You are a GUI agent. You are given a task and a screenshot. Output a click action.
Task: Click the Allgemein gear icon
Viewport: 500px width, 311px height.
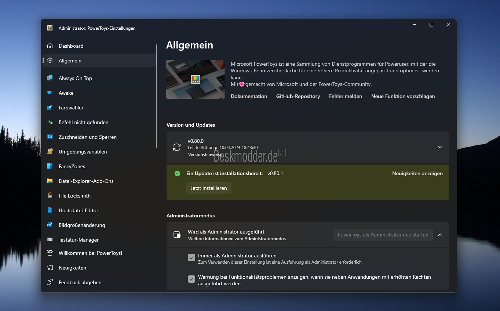pos(50,60)
